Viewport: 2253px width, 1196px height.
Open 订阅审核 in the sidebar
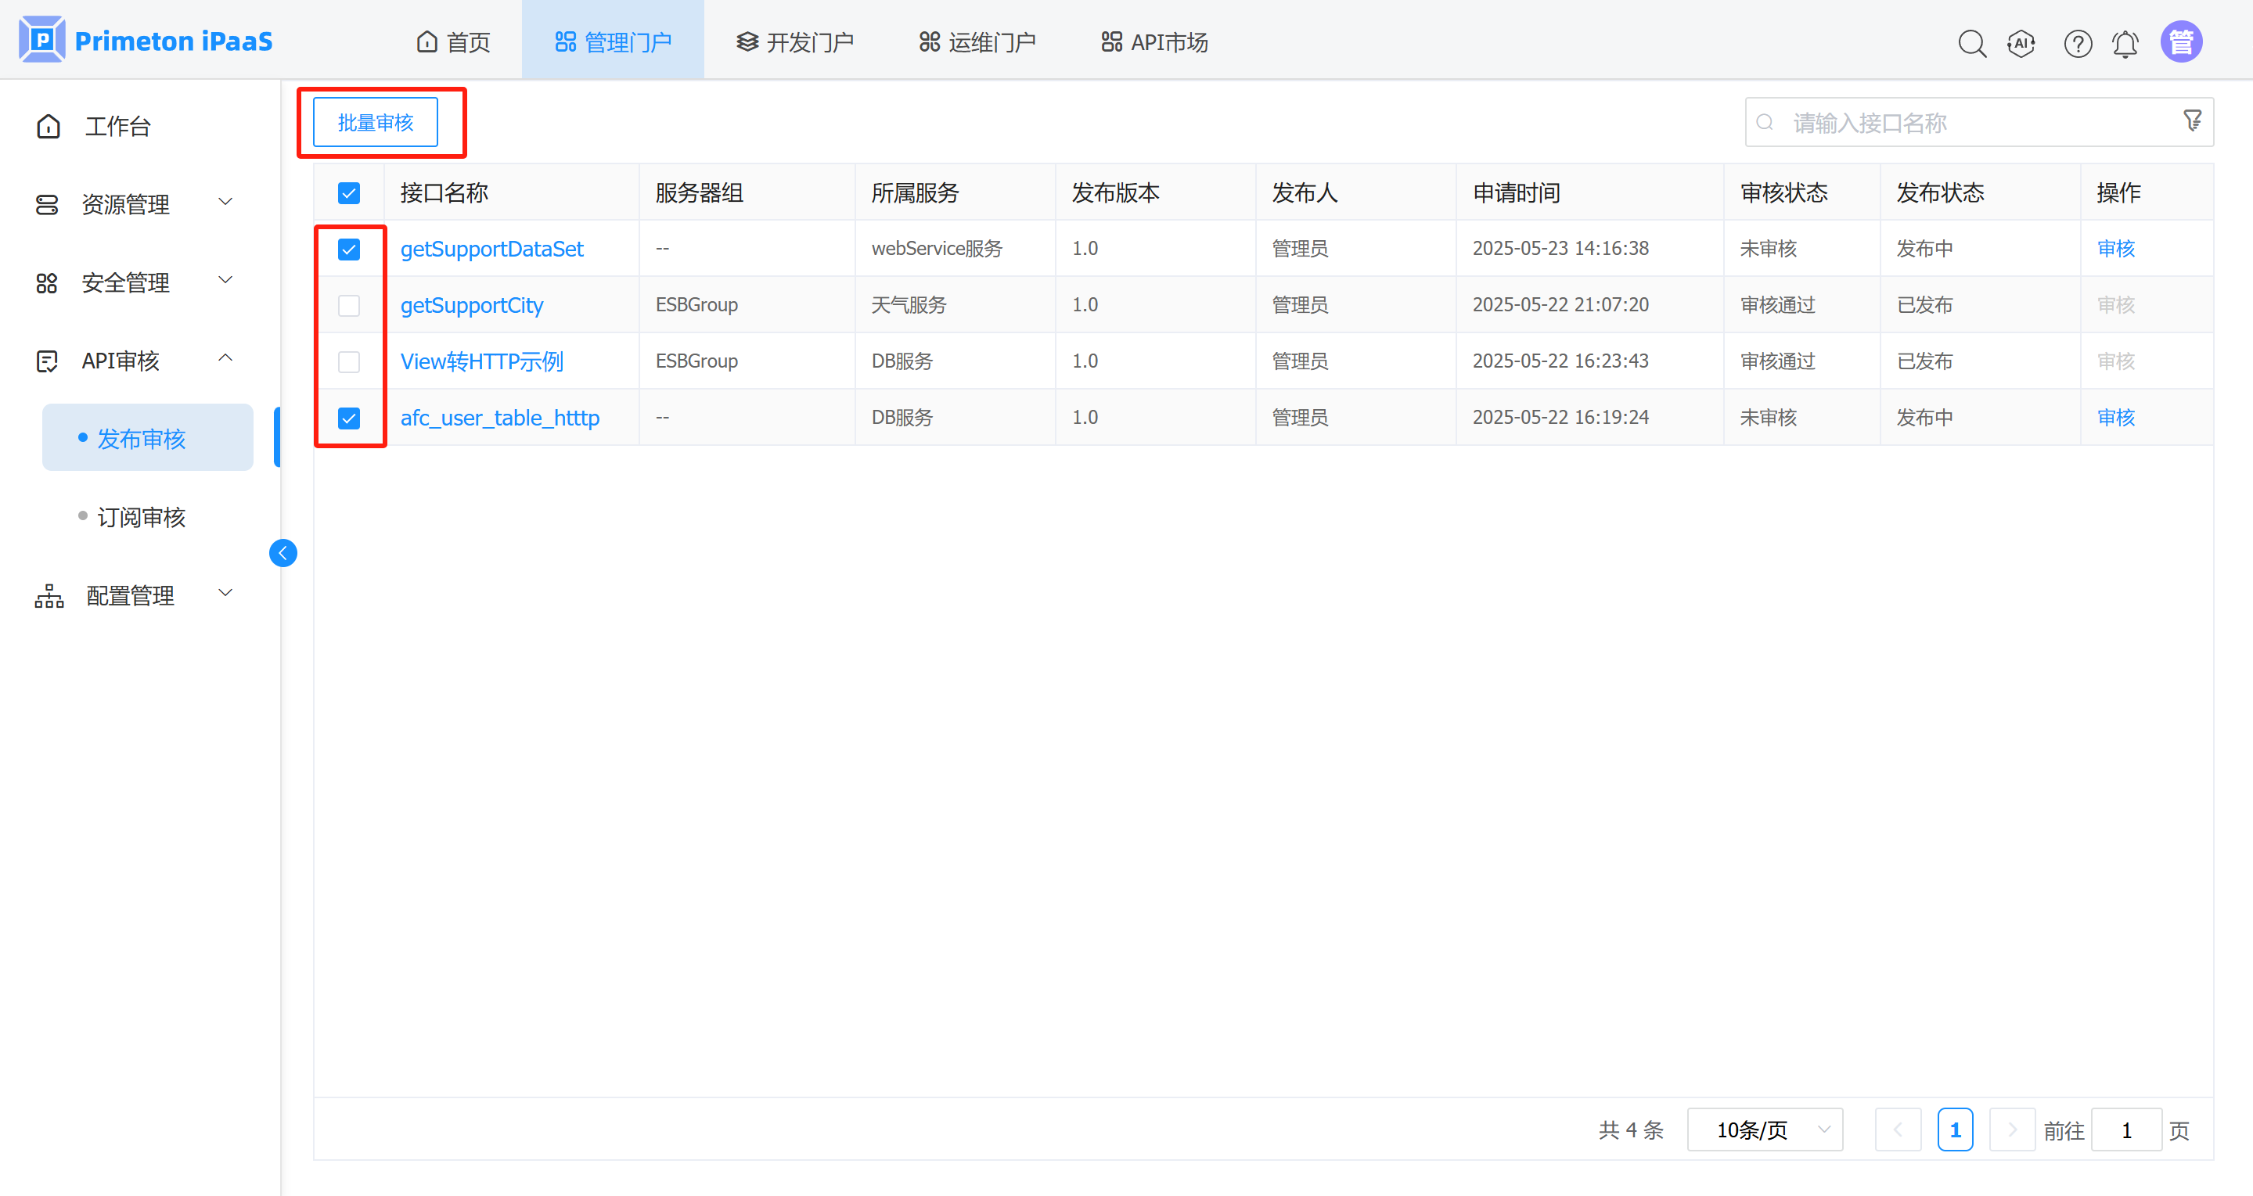(x=141, y=517)
